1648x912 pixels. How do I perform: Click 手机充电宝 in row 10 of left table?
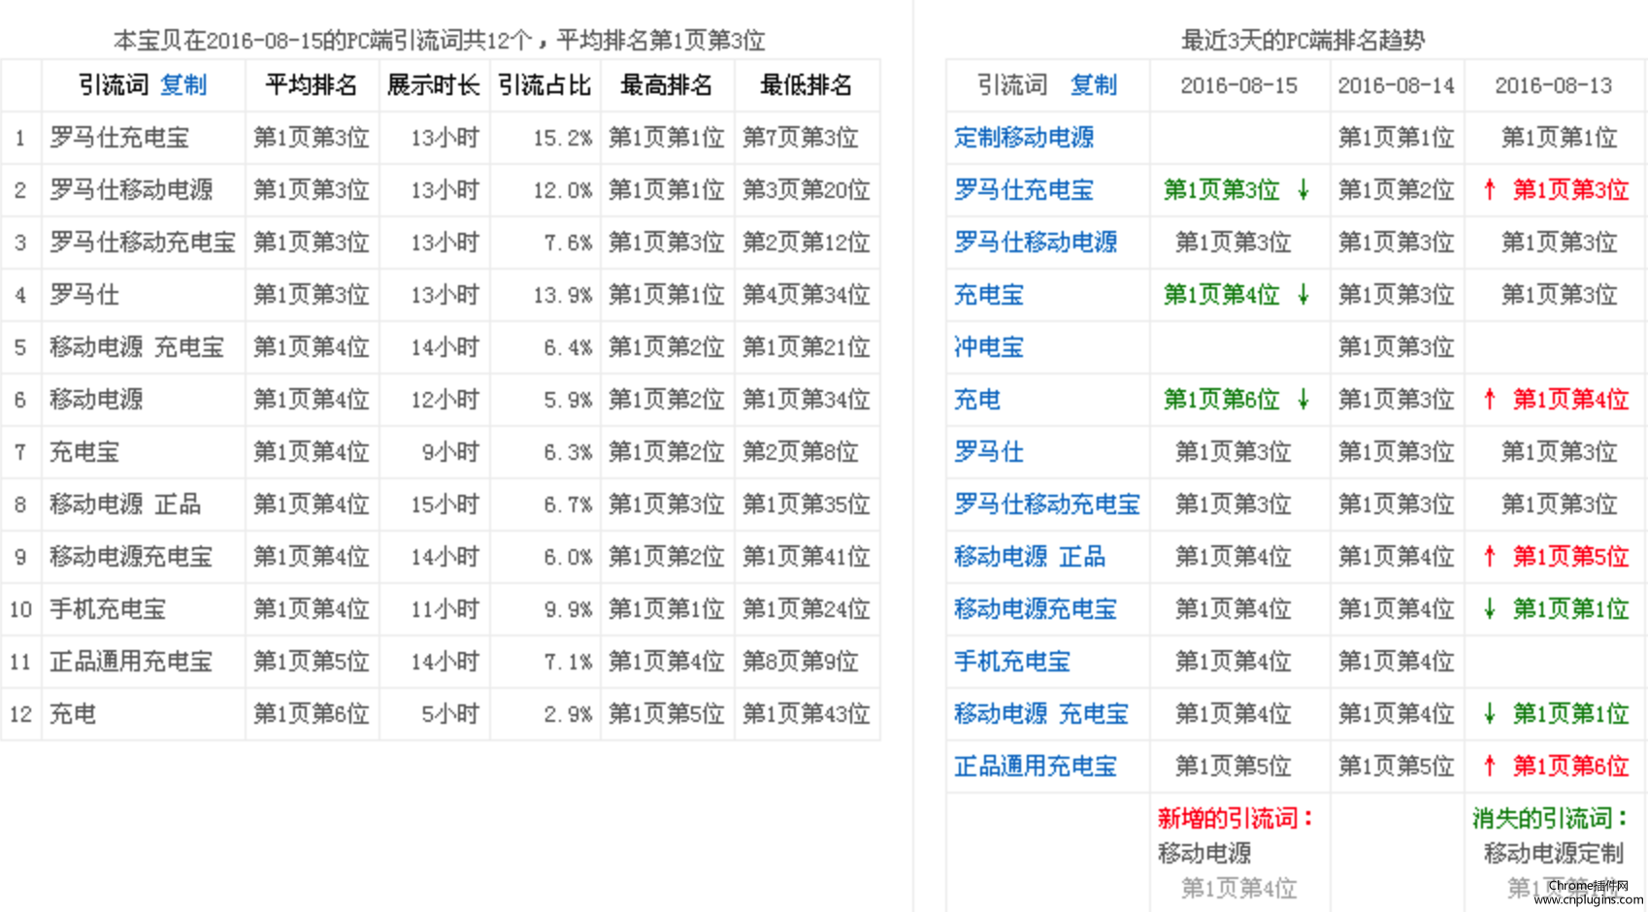(108, 609)
